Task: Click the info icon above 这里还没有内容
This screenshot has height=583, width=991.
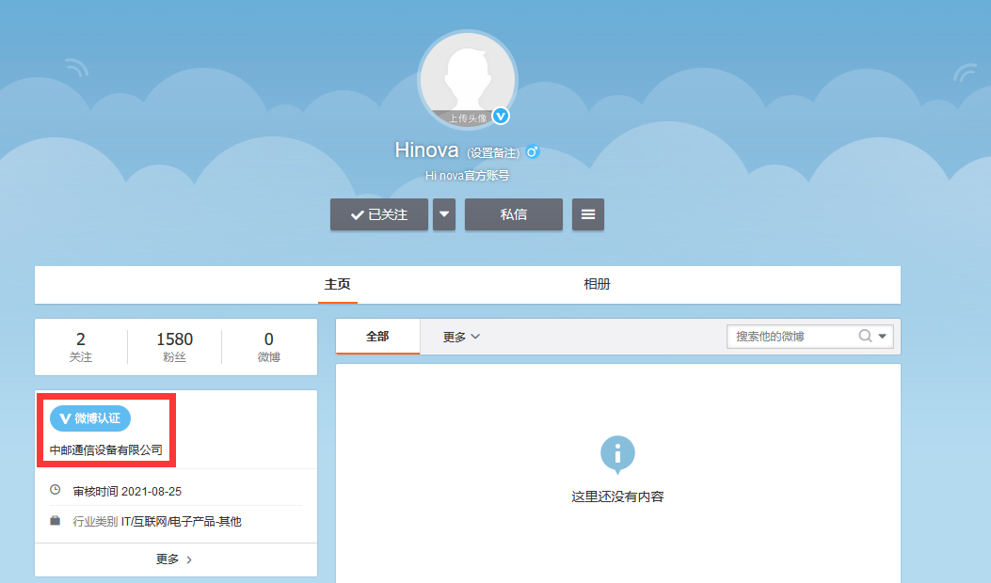Action: [618, 454]
